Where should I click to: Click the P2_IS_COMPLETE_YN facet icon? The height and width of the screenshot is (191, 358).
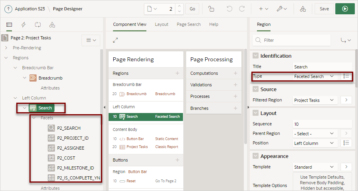(x=51, y=178)
